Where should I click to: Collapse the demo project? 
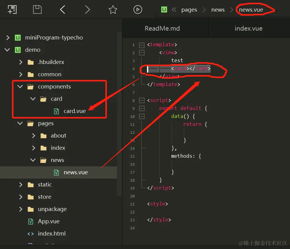tap(7, 50)
